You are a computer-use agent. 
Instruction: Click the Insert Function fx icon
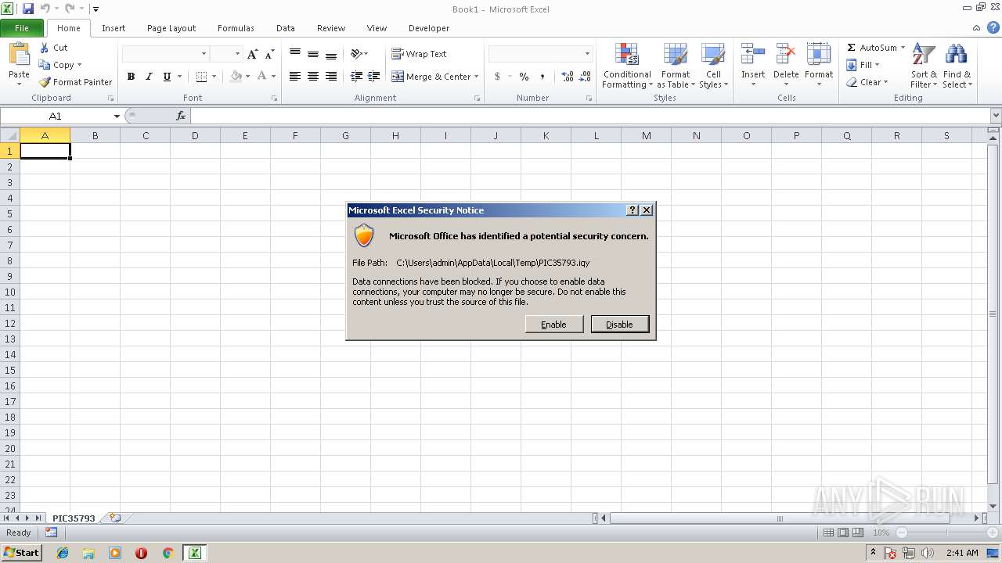[x=181, y=116]
